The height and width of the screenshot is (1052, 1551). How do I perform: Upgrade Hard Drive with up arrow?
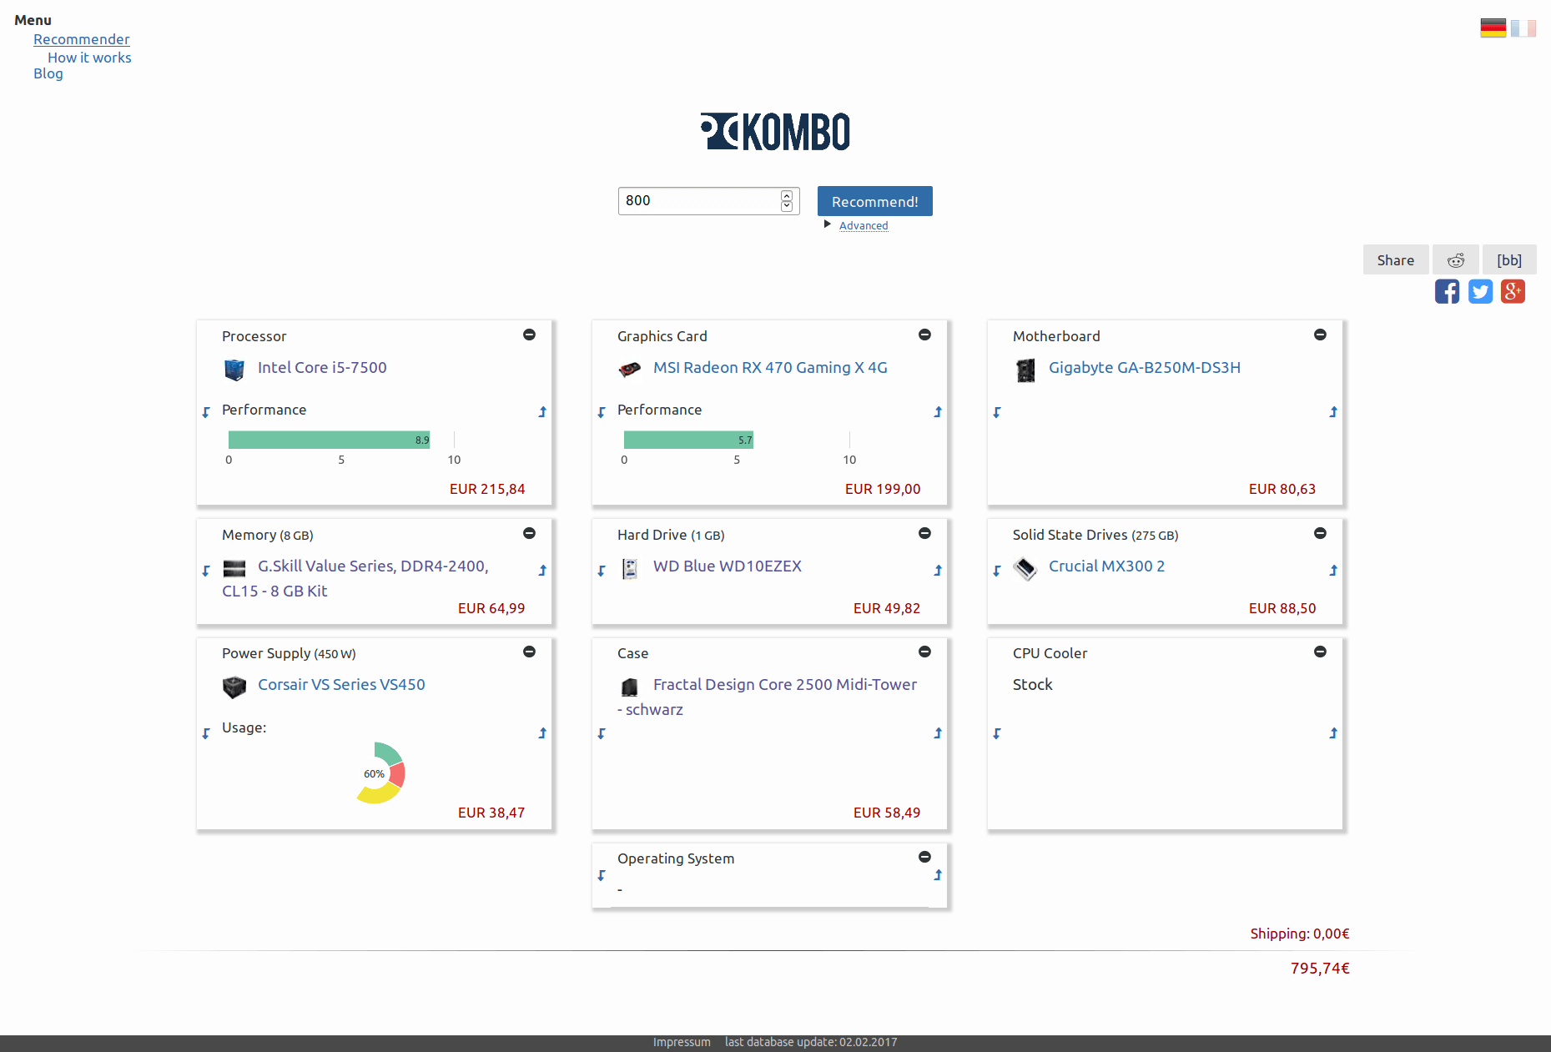[938, 571]
